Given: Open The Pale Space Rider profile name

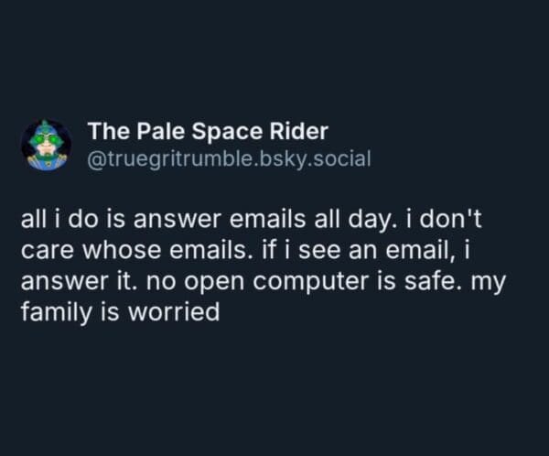Looking at the screenshot, I should click(x=208, y=133).
